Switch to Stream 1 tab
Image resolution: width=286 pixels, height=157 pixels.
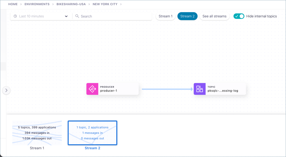[165, 16]
